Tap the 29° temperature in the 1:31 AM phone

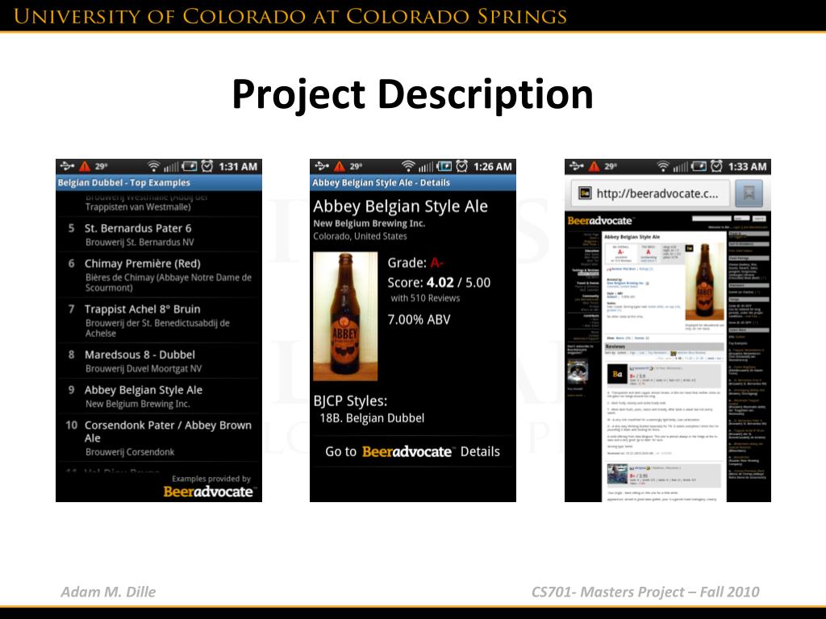click(101, 166)
